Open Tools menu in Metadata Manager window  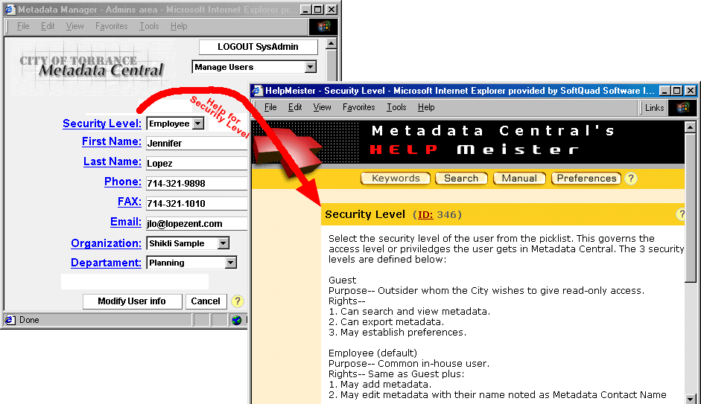149,27
